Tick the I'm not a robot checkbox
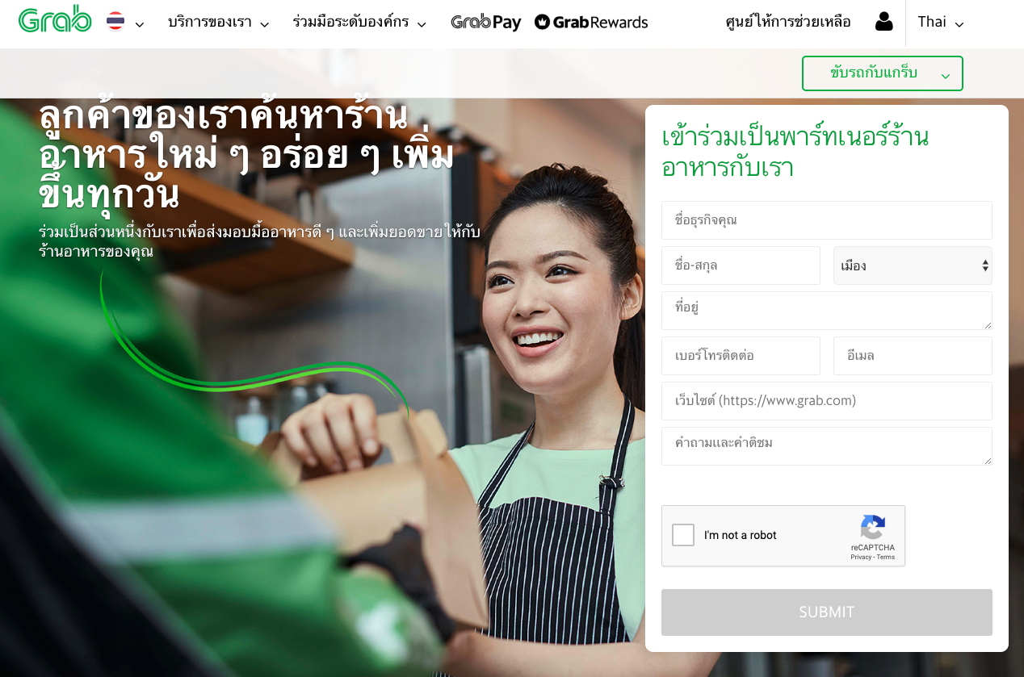Image resolution: width=1024 pixels, height=677 pixels. pos(683,535)
